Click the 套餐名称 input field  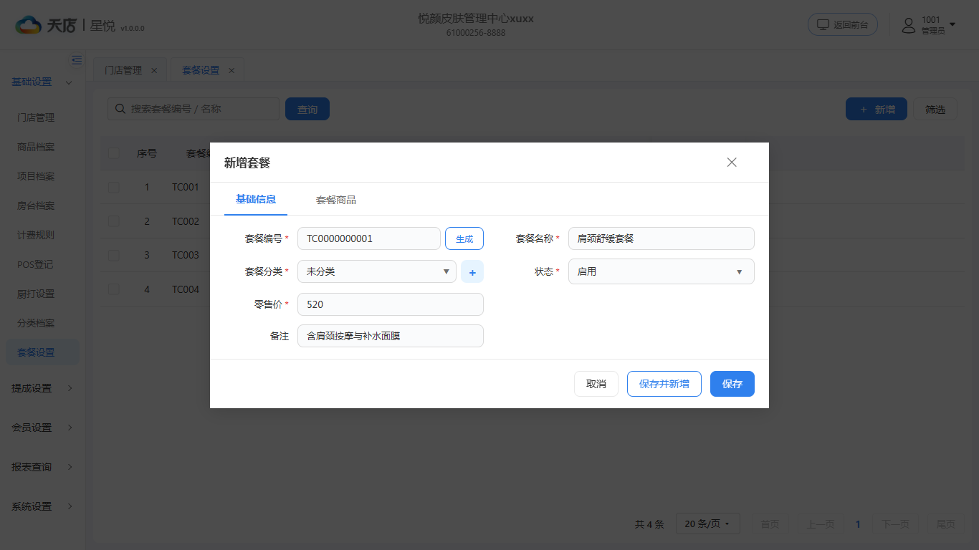(x=662, y=238)
